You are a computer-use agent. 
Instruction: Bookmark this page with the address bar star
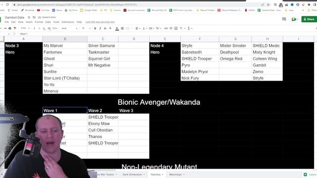click(x=268, y=4)
